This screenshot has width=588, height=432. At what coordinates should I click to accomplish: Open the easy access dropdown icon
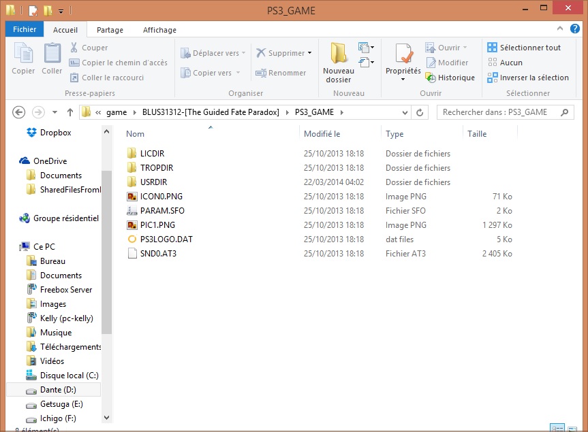(366, 62)
